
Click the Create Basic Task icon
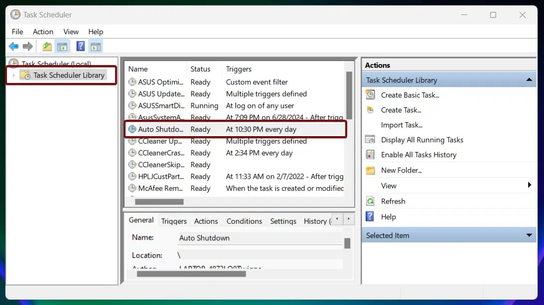click(x=370, y=95)
